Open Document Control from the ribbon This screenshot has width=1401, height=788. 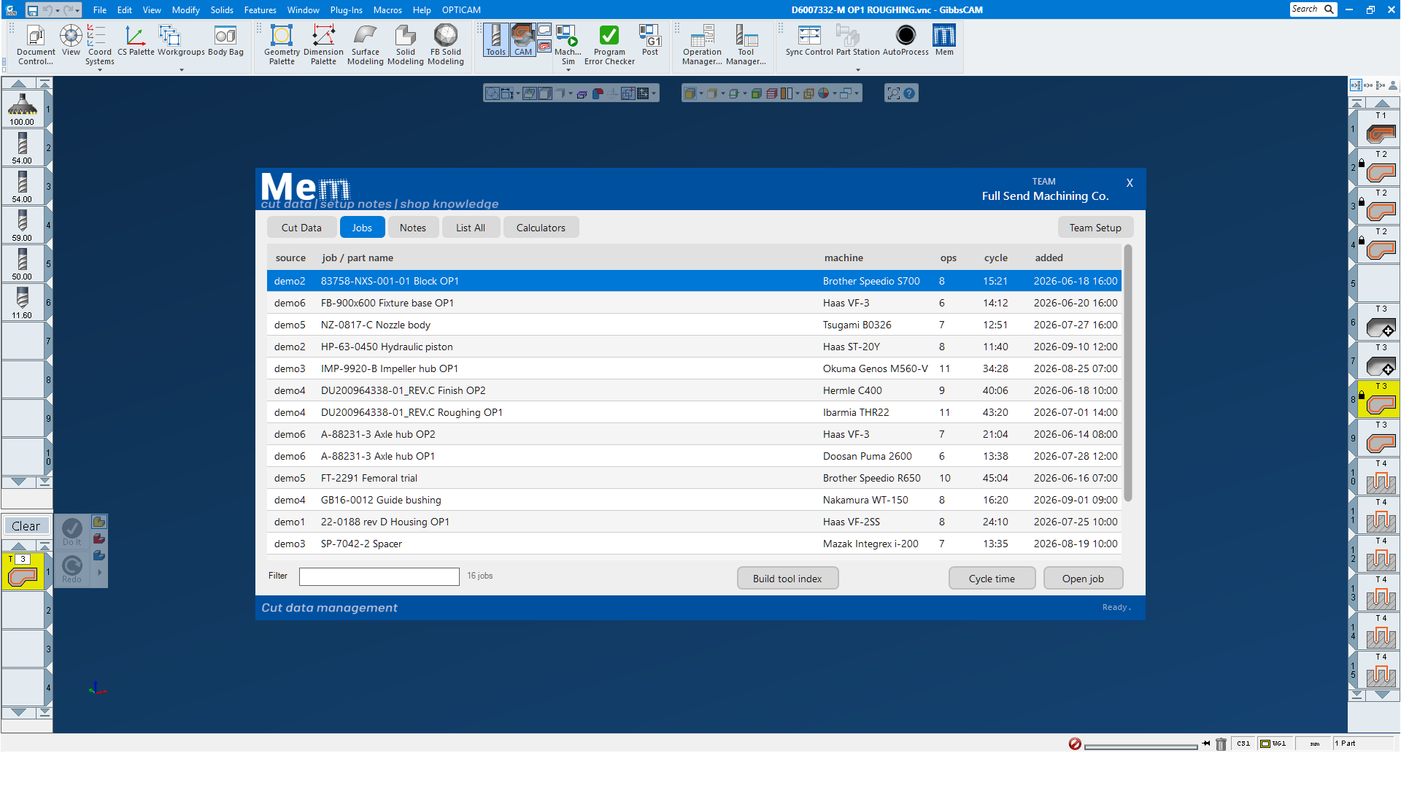pyautogui.click(x=36, y=45)
